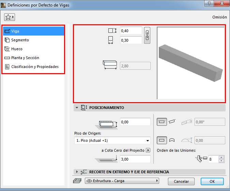This screenshot has height=191, width=230.
Task: Click the elevation to project zero field 3,00
Action: pyautogui.click(x=135, y=159)
